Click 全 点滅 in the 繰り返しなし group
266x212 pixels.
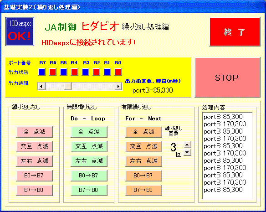point(35,132)
